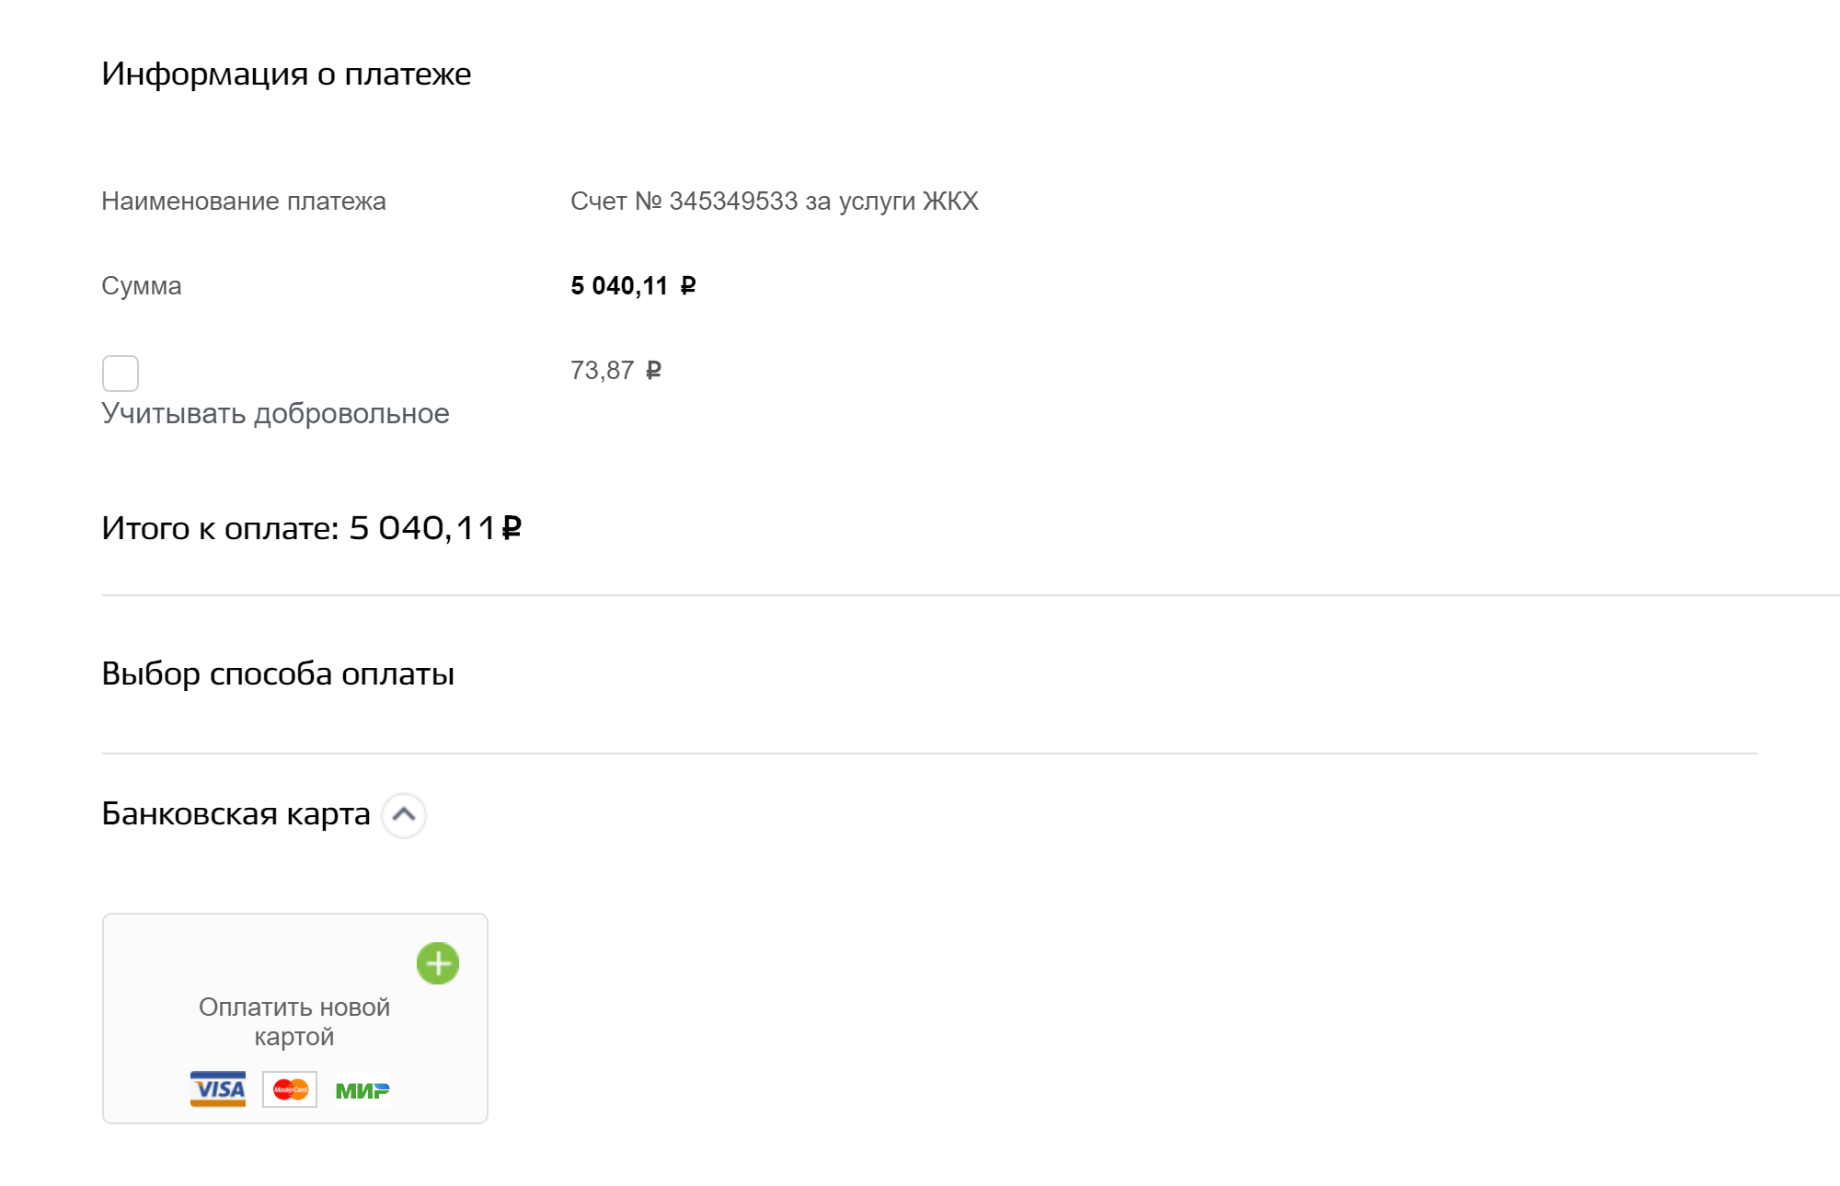Enable the voluntary insurance checkbox

pos(121,374)
